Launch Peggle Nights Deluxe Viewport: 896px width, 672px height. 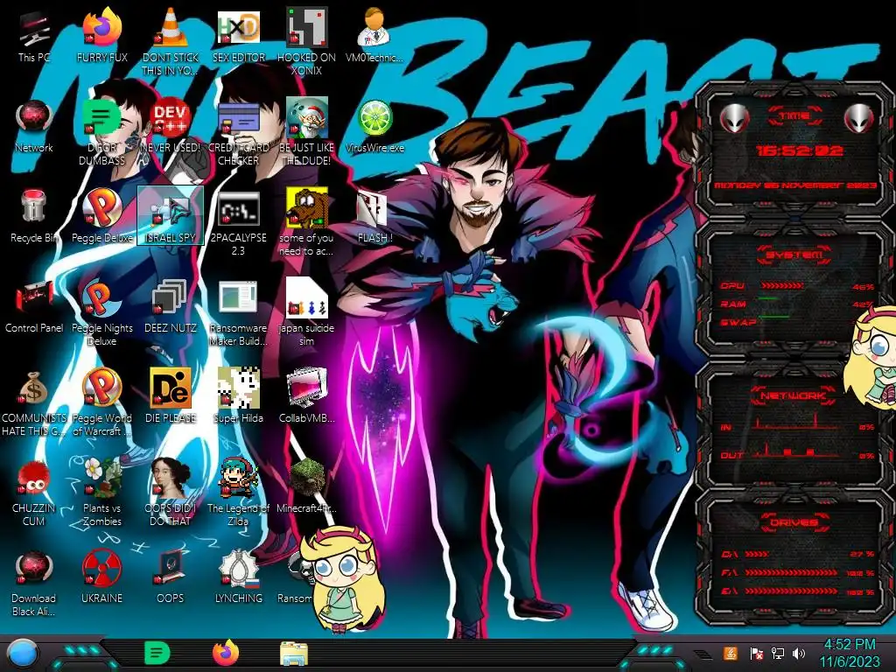(x=102, y=312)
